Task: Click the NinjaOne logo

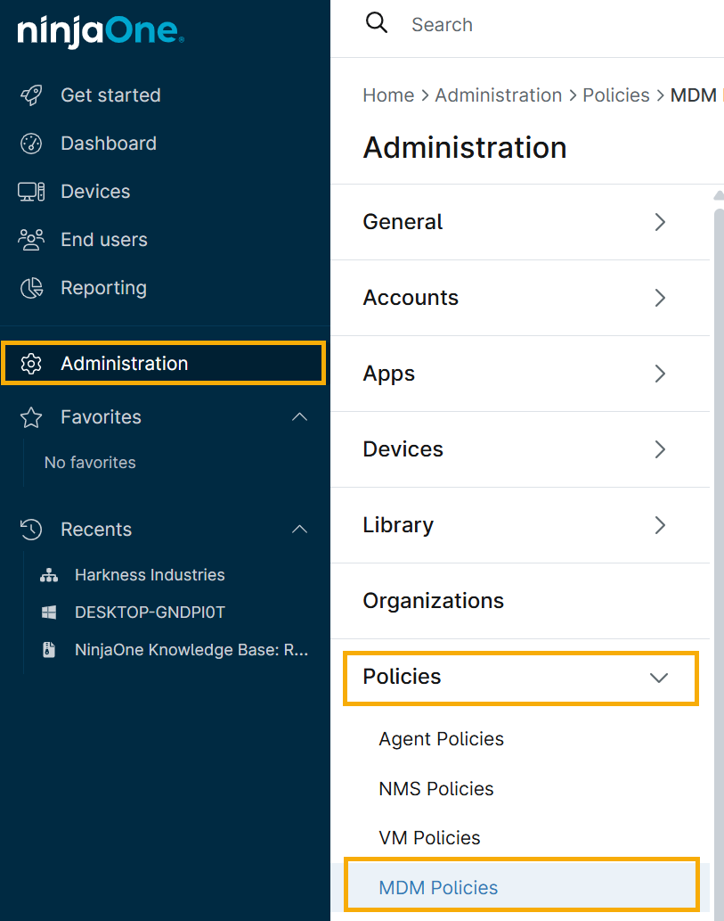Action: (x=101, y=33)
